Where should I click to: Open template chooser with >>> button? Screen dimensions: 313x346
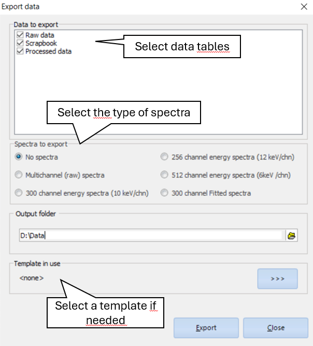coord(277,278)
